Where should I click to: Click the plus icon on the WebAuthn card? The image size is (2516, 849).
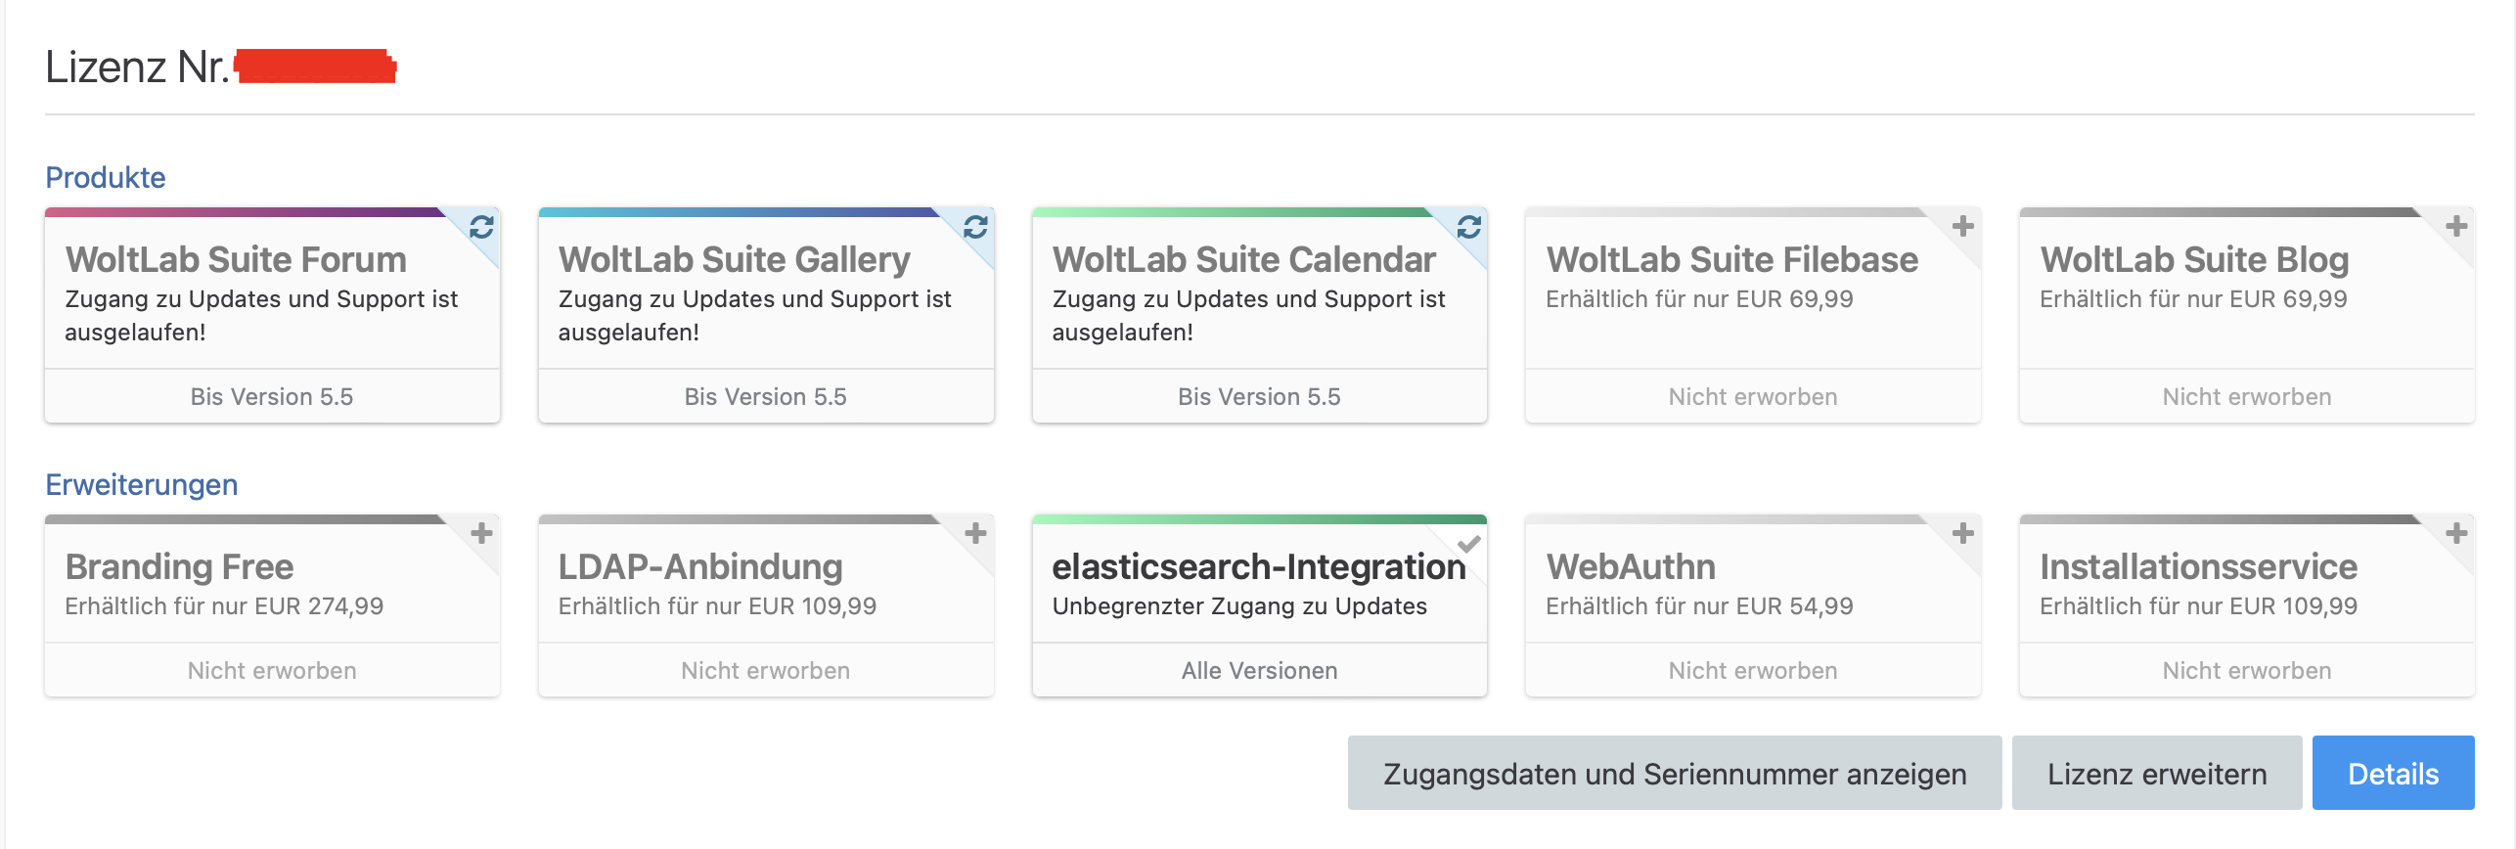(1962, 534)
